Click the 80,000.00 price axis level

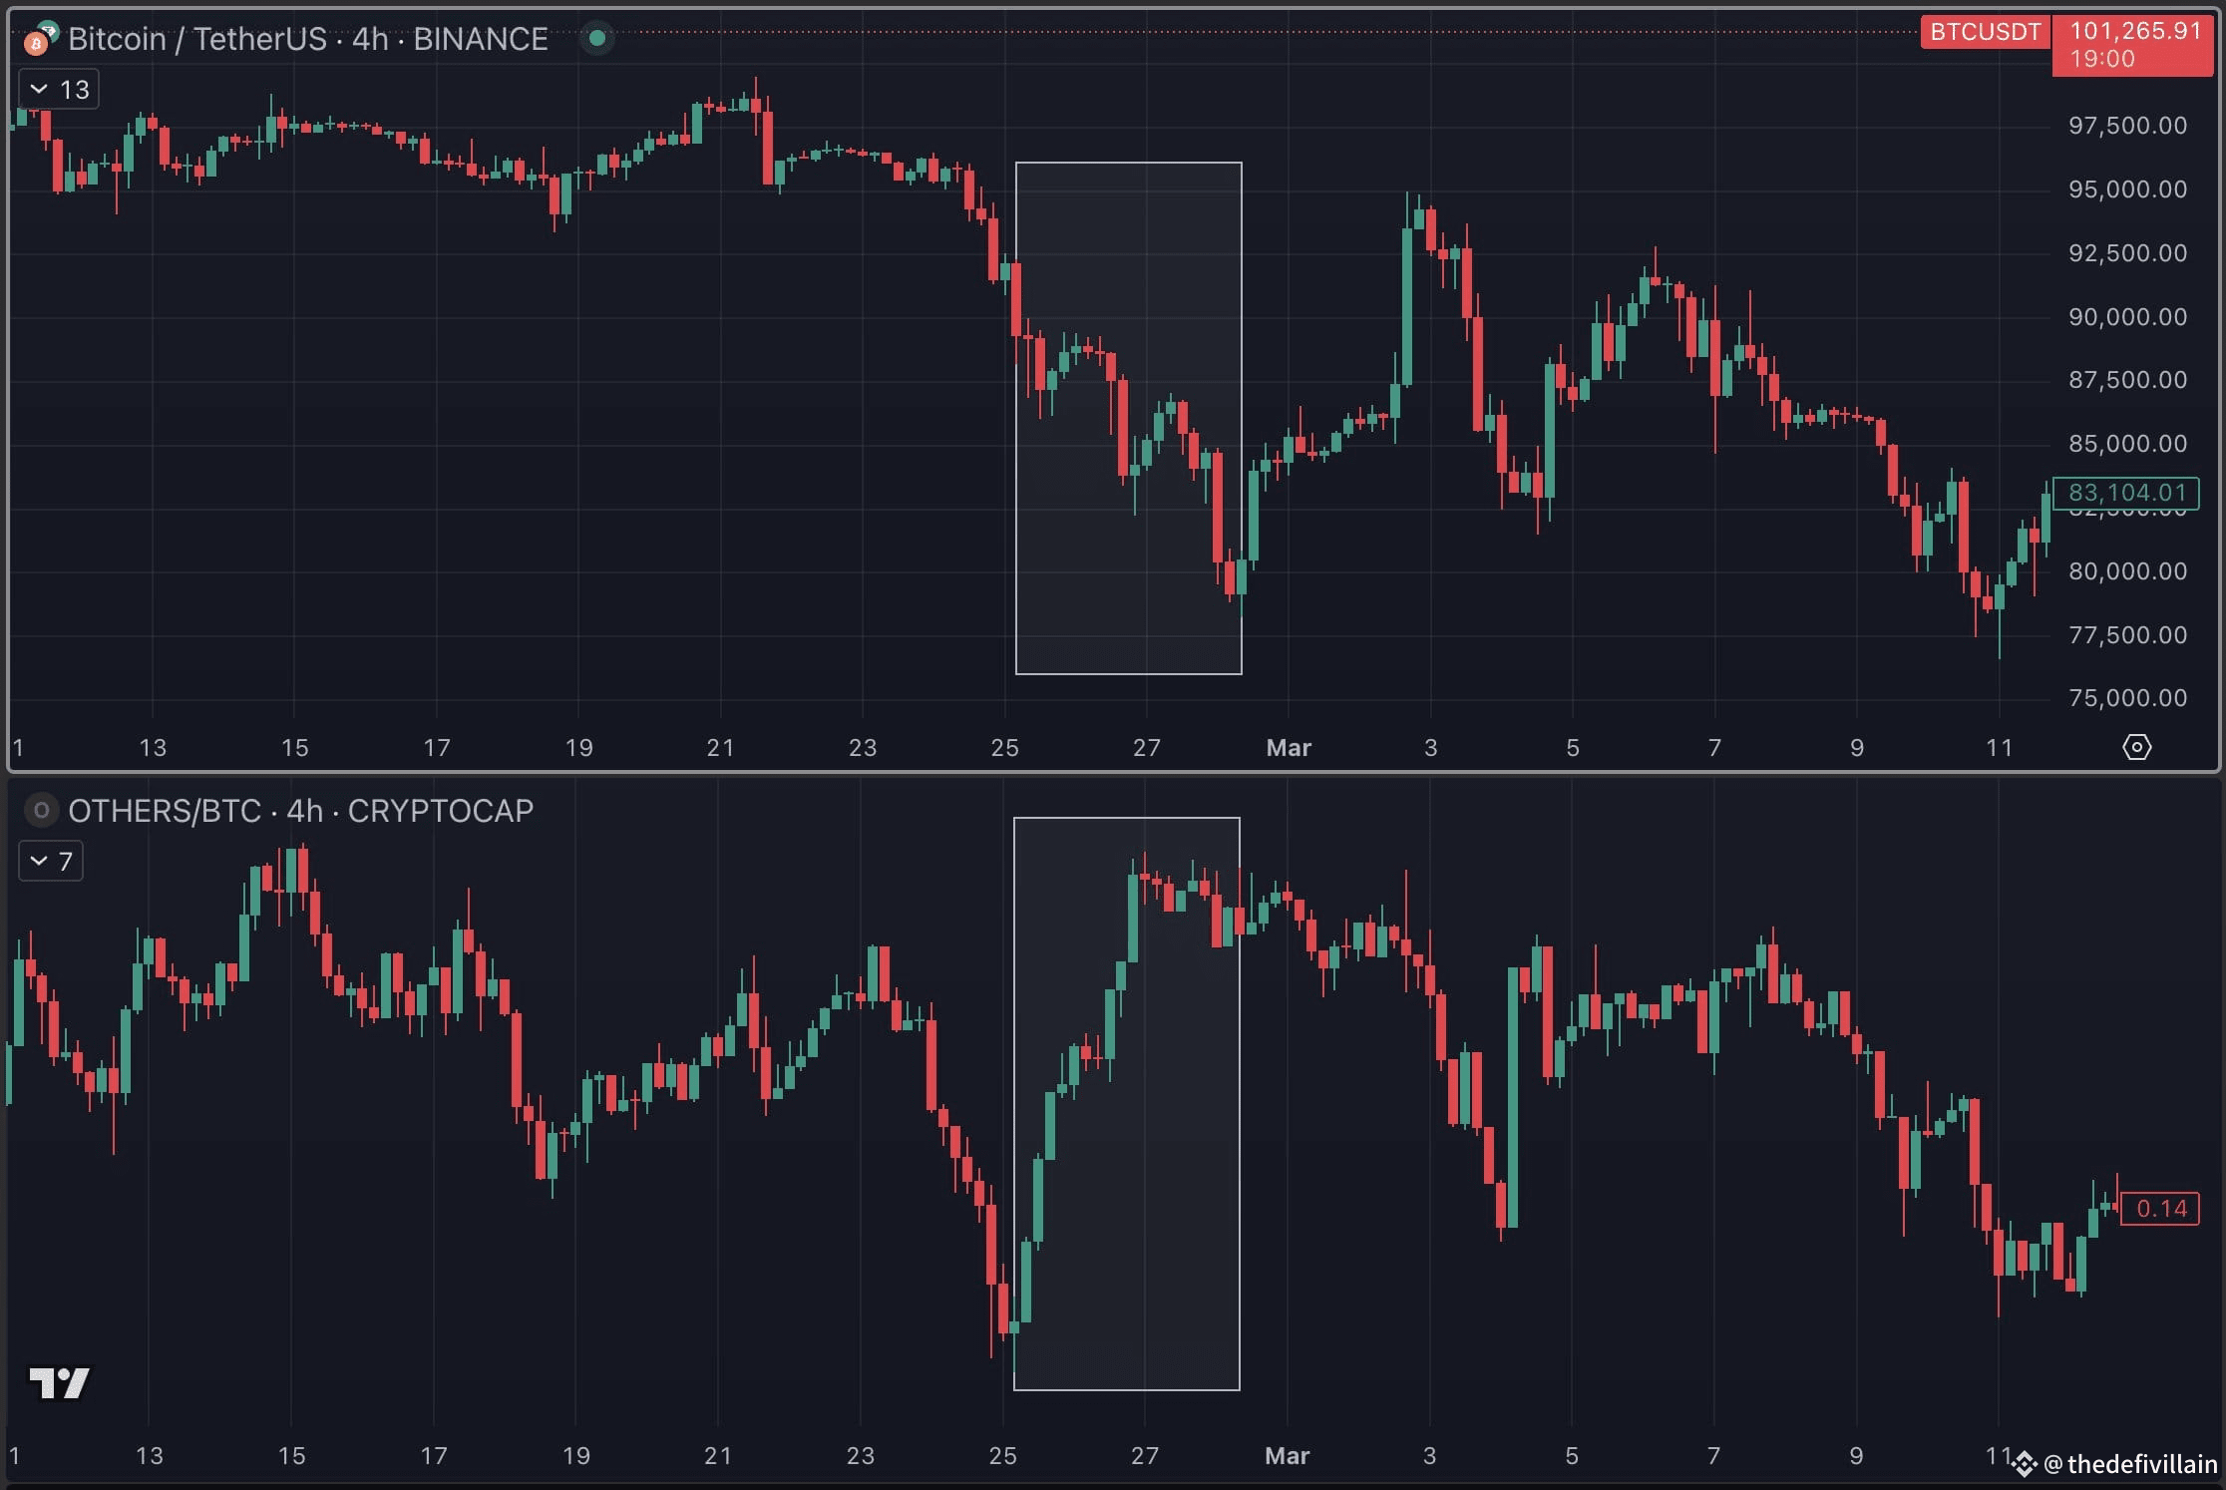(x=2127, y=571)
